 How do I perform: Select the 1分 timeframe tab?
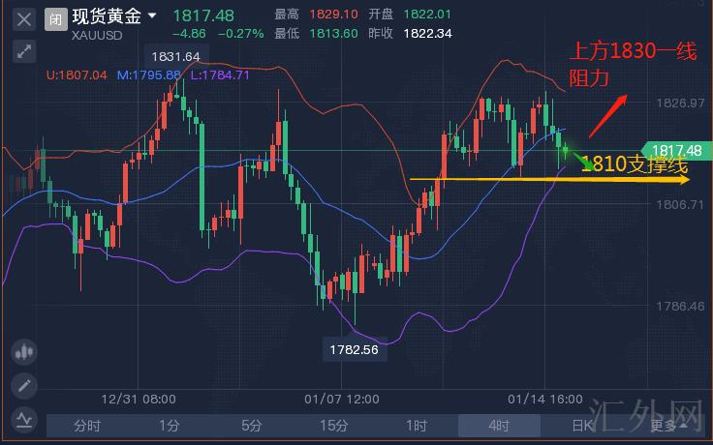[x=170, y=425]
